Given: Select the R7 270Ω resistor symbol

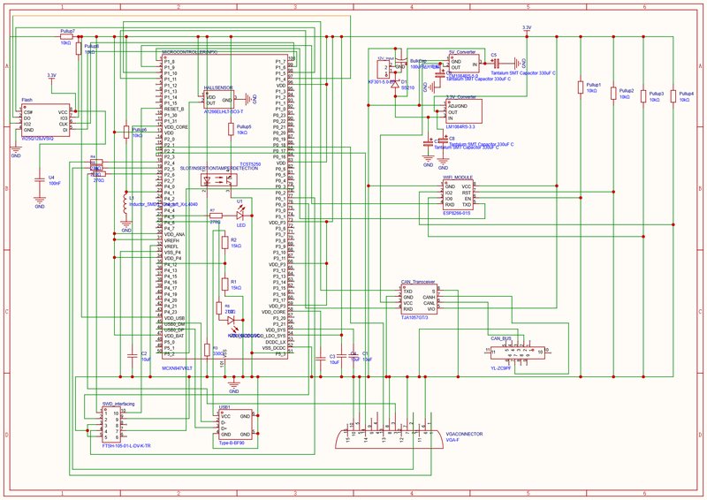Looking at the screenshot, I should click(x=216, y=216).
